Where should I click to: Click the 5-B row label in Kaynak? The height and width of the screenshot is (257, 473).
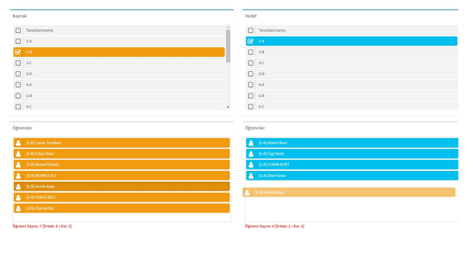coord(29,52)
